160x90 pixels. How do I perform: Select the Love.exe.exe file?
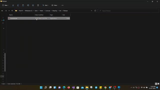[x=39, y=18]
